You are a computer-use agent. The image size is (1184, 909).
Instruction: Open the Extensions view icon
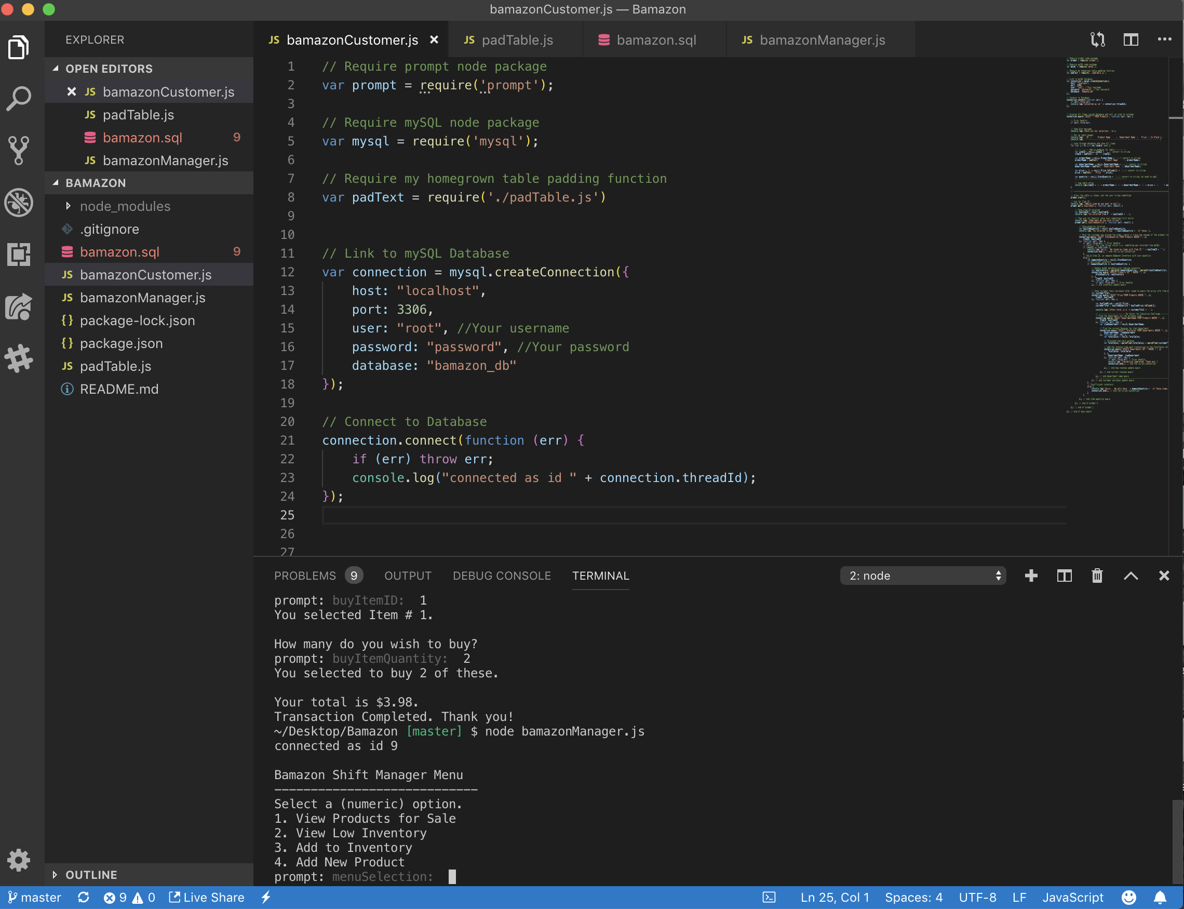tap(19, 254)
